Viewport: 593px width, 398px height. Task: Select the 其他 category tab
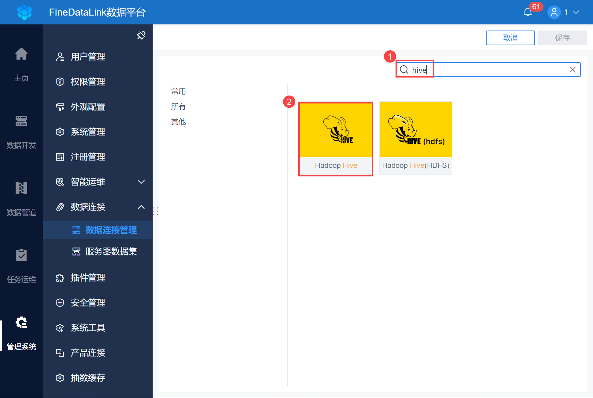(x=179, y=122)
